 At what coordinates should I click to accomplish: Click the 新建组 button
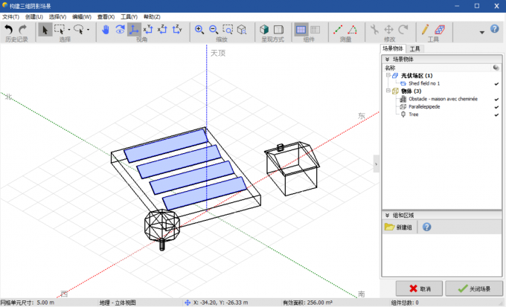tap(399, 227)
